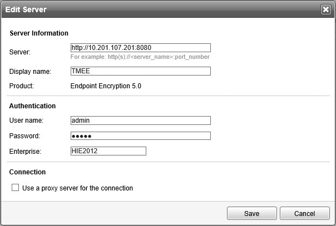Click the 'User name:' label

(x=26, y=120)
